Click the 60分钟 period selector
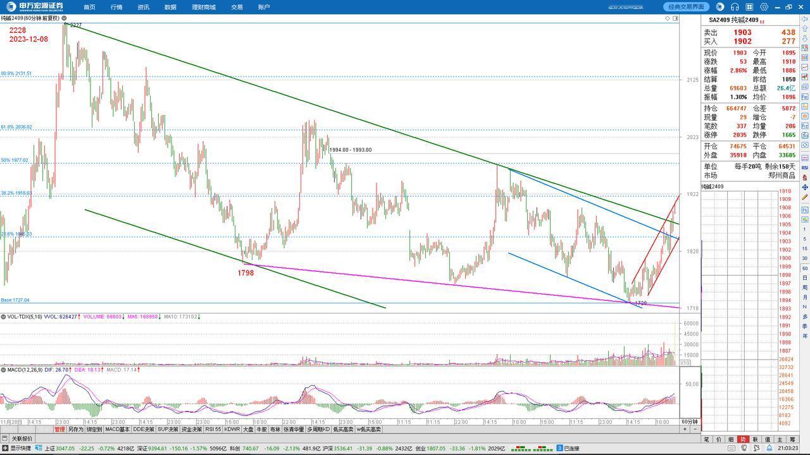 689,422
